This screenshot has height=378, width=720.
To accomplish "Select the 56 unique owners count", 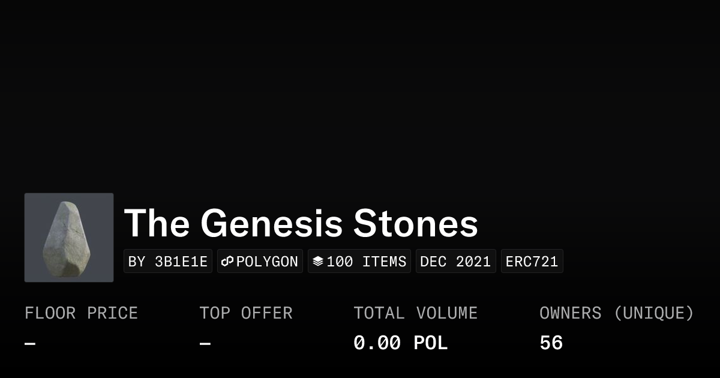I will [551, 343].
